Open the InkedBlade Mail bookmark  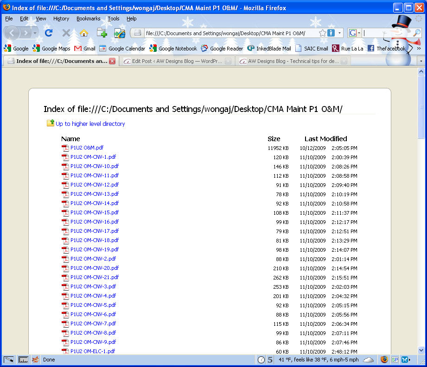pyautogui.click(x=269, y=49)
